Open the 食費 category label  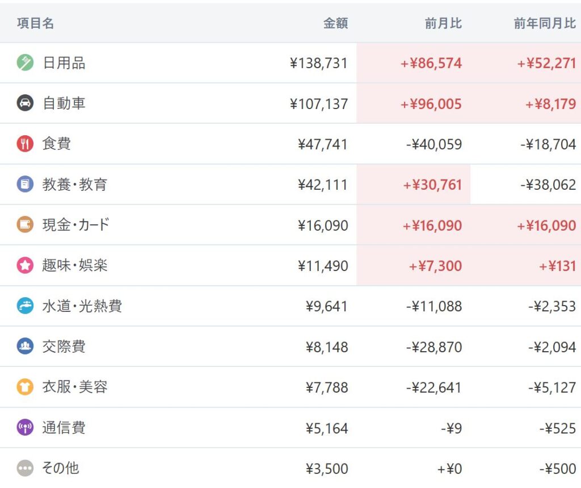pos(56,144)
